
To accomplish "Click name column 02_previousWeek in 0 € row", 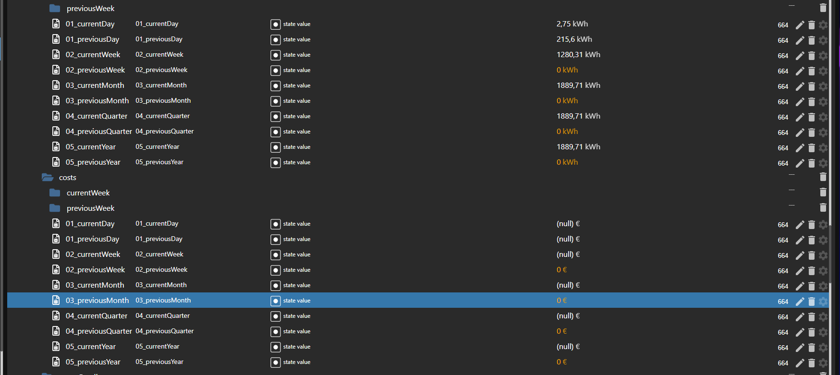I will pyautogui.click(x=161, y=269).
